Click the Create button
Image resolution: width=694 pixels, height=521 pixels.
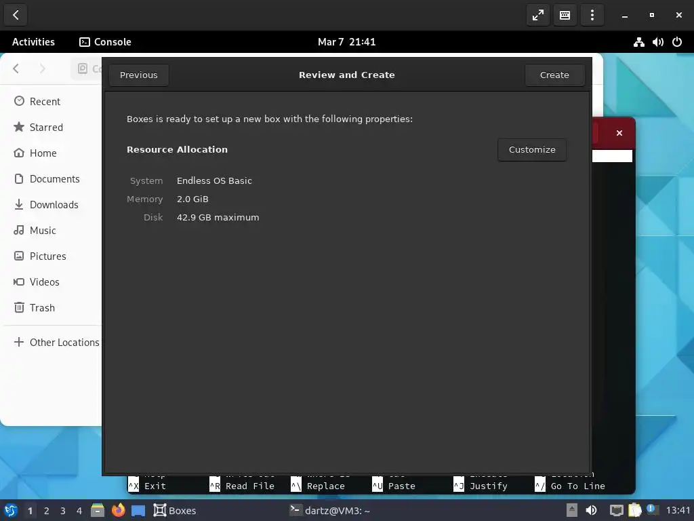click(554, 75)
